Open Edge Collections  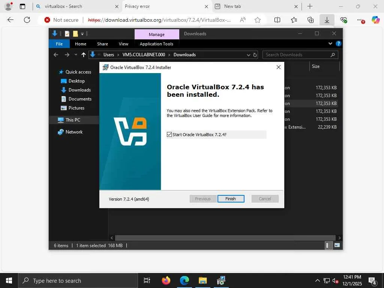pos(310,20)
